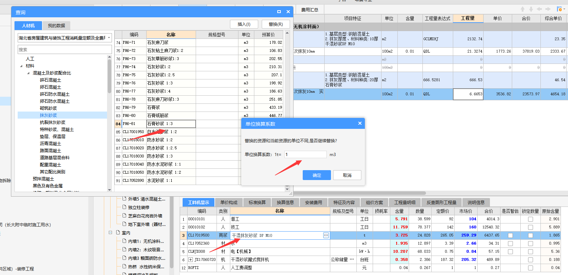Select the 人材机 tab in query dialog
This screenshot has height=275, width=568.
pos(28,25)
